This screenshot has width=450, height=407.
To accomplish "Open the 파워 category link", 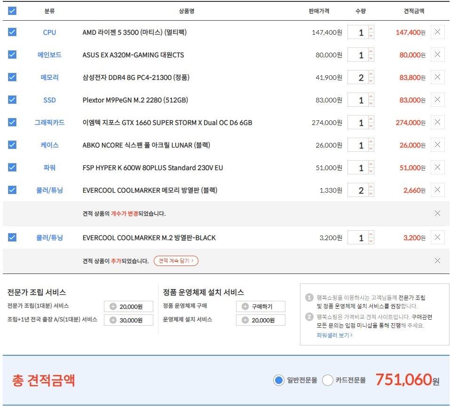I will [49, 167].
